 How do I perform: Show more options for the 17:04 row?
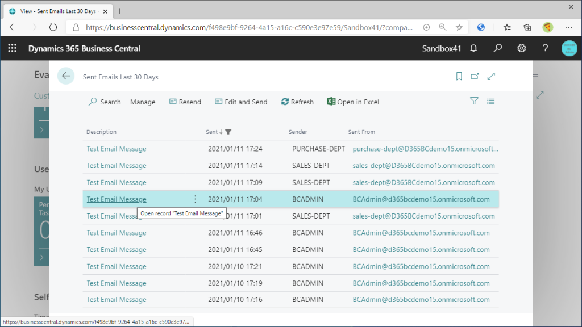(196, 199)
